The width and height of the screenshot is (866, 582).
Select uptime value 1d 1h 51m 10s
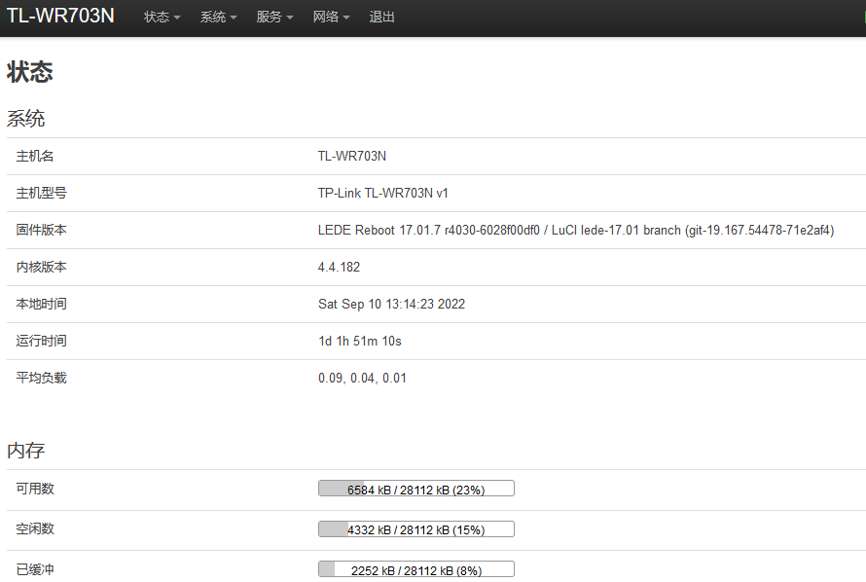pos(360,342)
